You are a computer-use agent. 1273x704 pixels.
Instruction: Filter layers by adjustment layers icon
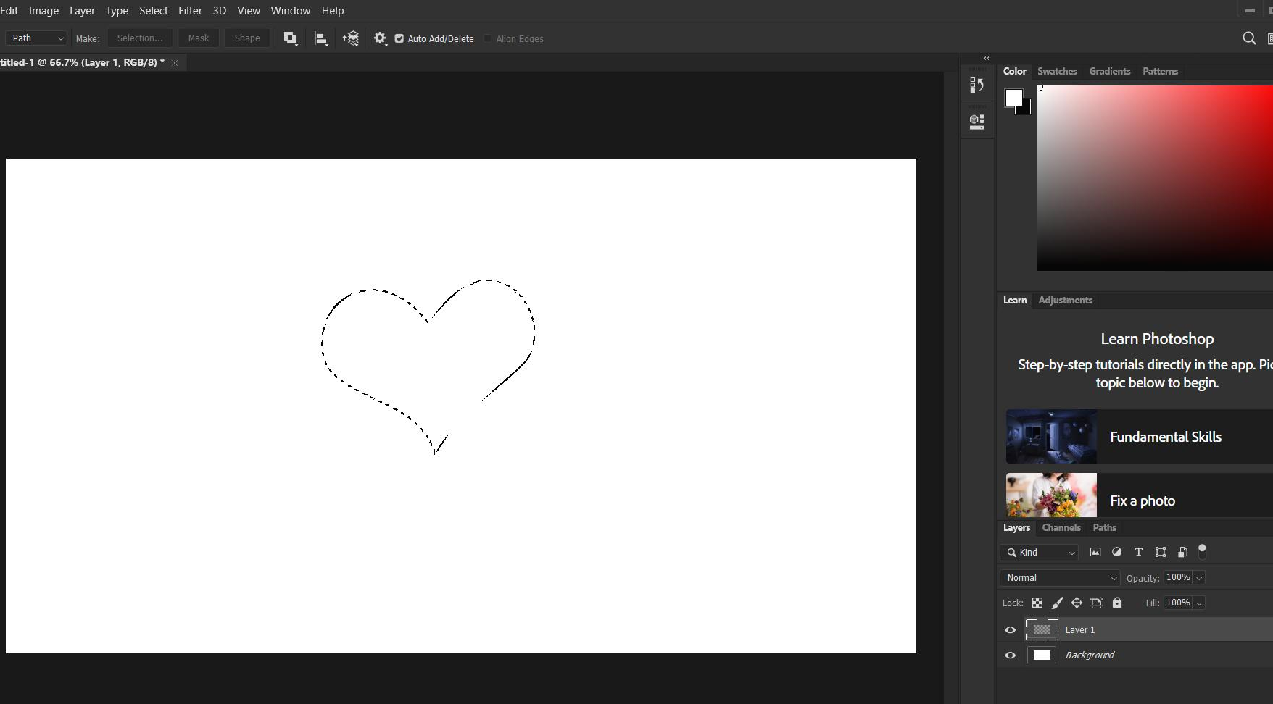pos(1116,552)
